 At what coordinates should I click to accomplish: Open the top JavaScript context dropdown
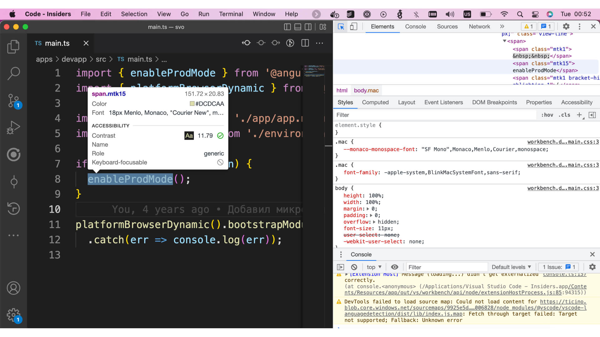[x=374, y=267]
